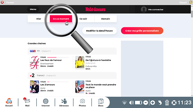Check the Wi-Fi signal icon
The image size is (193, 108).
point(124,103)
